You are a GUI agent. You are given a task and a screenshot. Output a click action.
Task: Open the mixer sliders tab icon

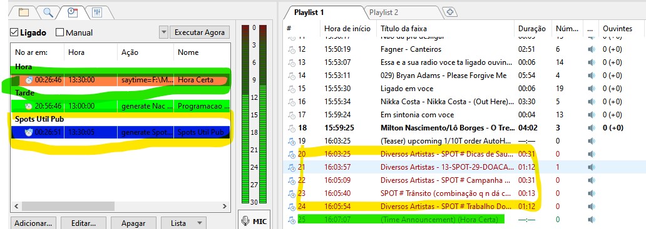tap(97, 12)
